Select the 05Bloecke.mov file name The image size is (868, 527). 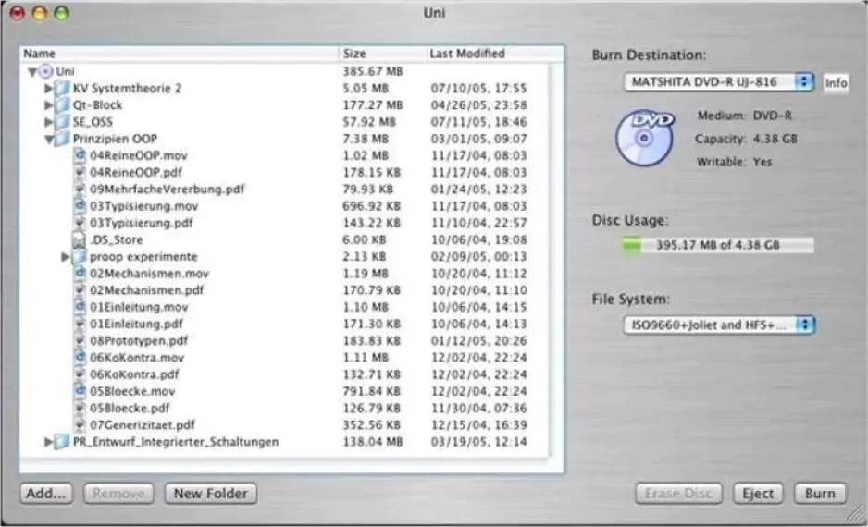click(x=132, y=391)
